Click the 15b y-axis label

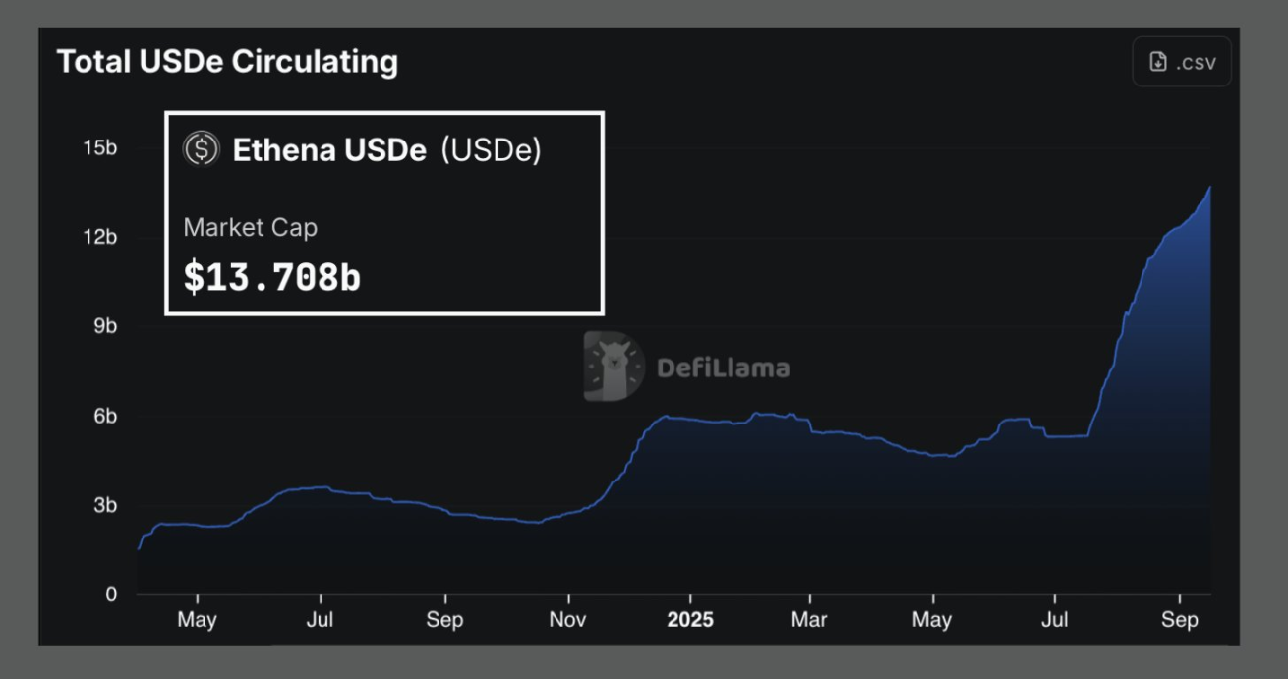100,148
